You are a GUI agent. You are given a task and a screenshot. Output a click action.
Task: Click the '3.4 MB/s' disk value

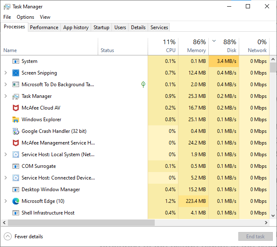[227, 61]
